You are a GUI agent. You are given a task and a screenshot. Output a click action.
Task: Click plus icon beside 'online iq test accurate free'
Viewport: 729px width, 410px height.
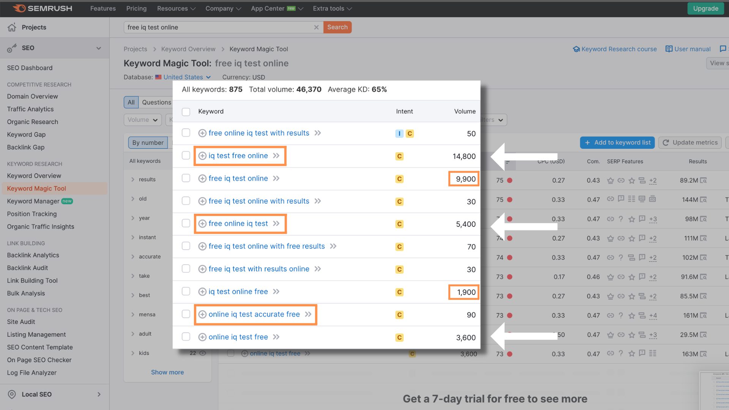(202, 314)
